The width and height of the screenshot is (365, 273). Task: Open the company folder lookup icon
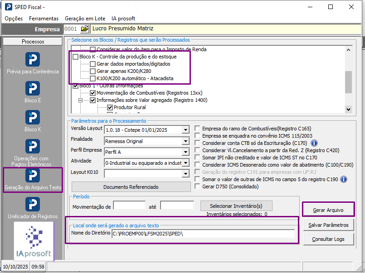click(x=84, y=29)
